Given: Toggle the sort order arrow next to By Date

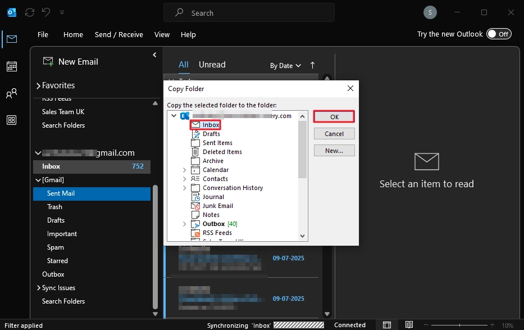Looking at the screenshot, I should tap(312, 65).
